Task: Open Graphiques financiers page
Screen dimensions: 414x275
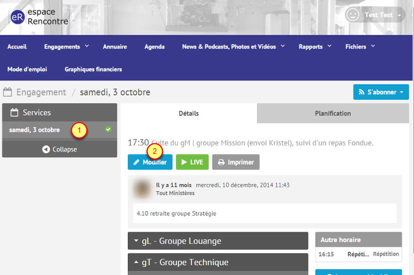Action: tap(93, 69)
